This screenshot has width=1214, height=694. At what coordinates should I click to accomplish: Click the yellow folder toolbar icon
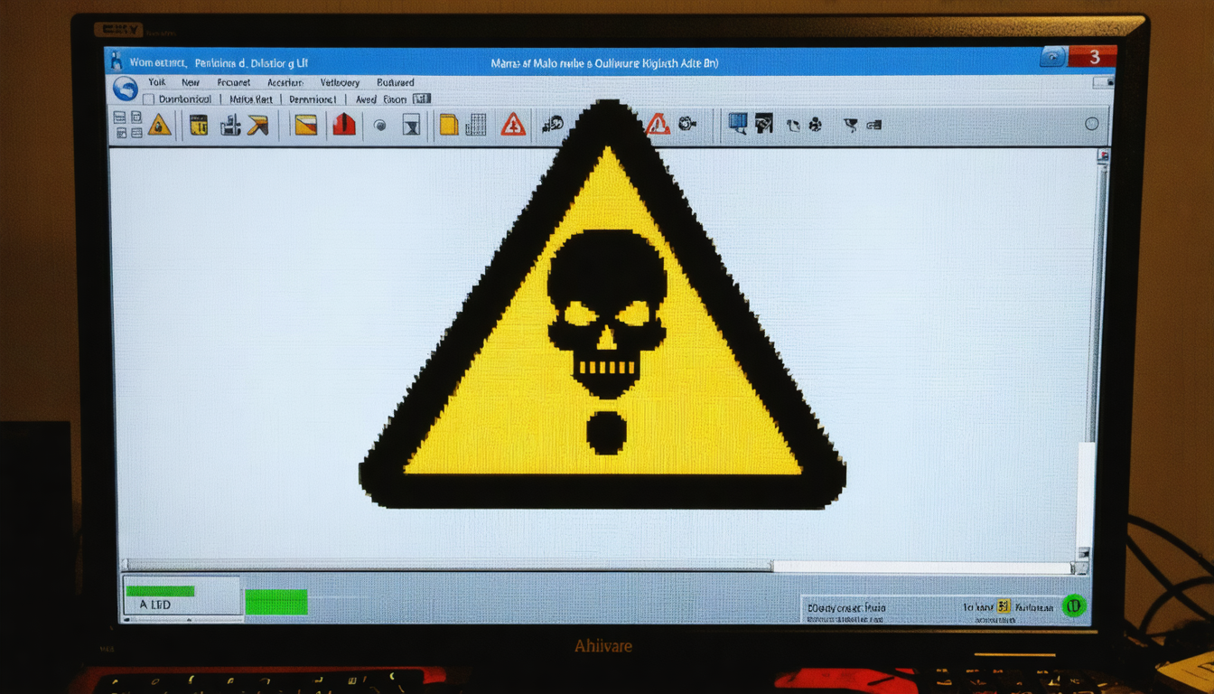tap(448, 125)
